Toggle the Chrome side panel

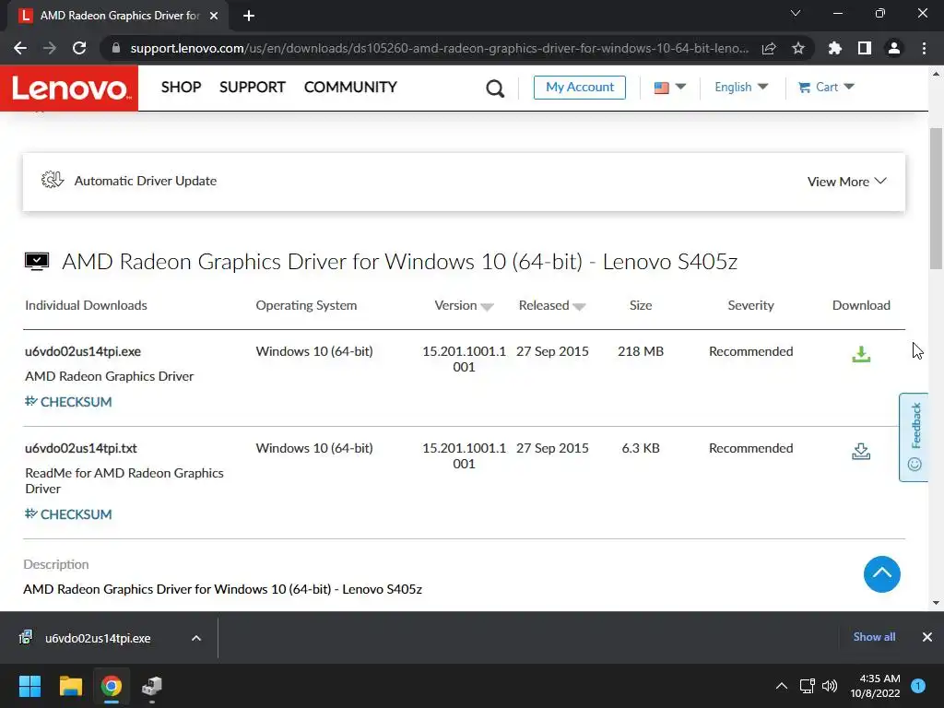click(865, 48)
